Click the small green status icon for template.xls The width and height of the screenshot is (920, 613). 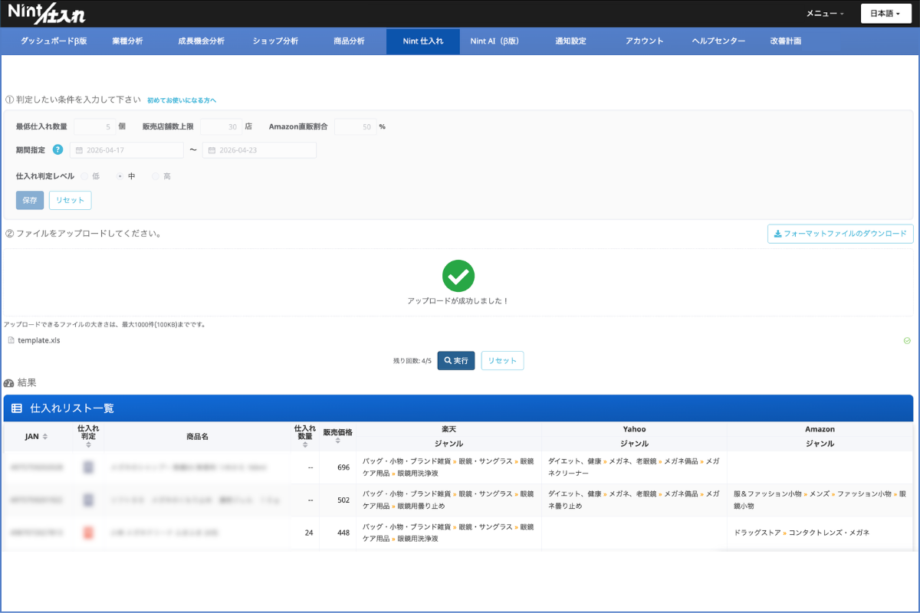tap(907, 340)
